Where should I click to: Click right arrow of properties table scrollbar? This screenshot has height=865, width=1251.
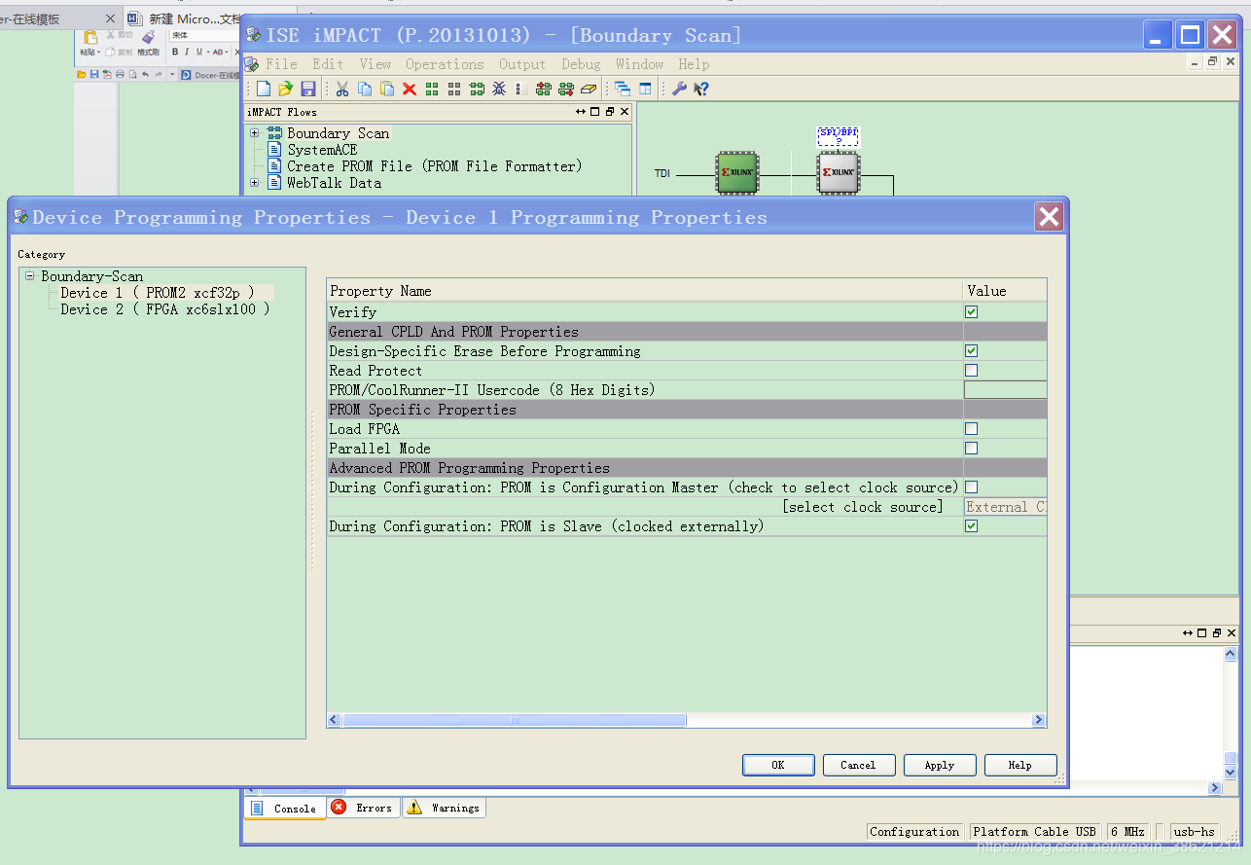click(1039, 720)
